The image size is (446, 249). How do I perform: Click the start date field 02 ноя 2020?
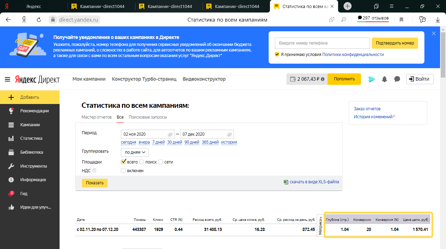pyautogui.click(x=148, y=134)
